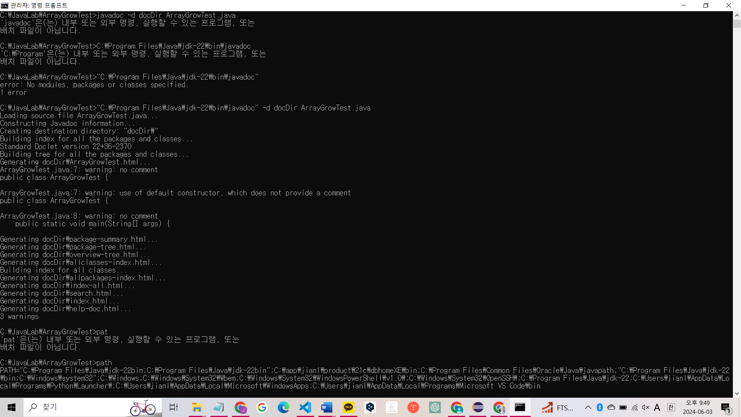Toggle Korean/English IME mode indicator

(x=671, y=407)
